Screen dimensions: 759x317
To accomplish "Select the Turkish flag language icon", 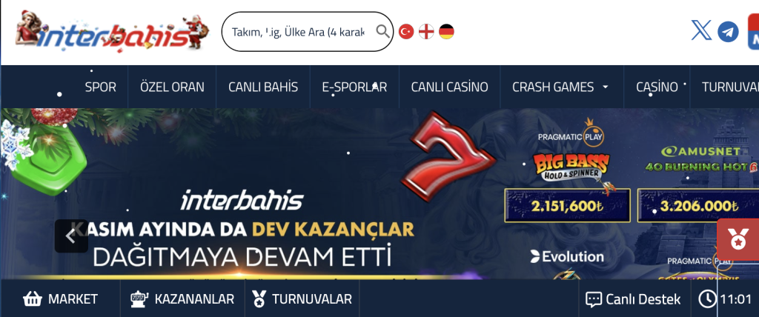I will click(x=406, y=32).
